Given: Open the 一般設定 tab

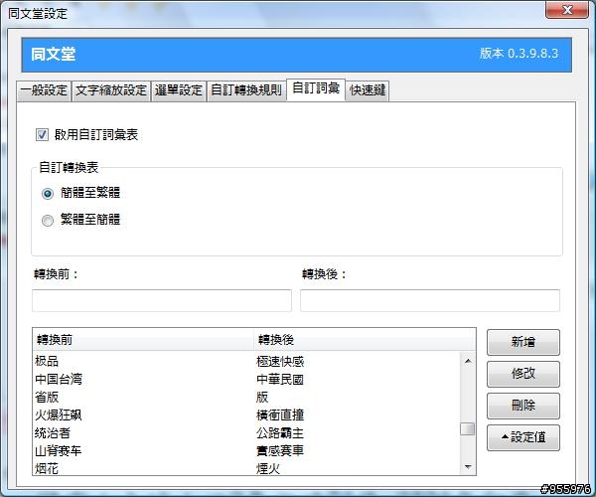Looking at the screenshot, I should [x=44, y=90].
